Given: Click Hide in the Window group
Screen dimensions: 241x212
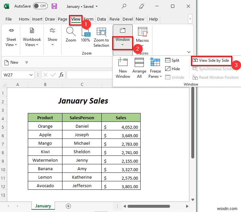Looking at the screenshot, I should pos(172,69).
